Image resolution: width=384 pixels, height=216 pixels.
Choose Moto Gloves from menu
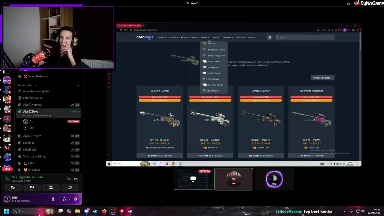pyautogui.click(x=214, y=79)
